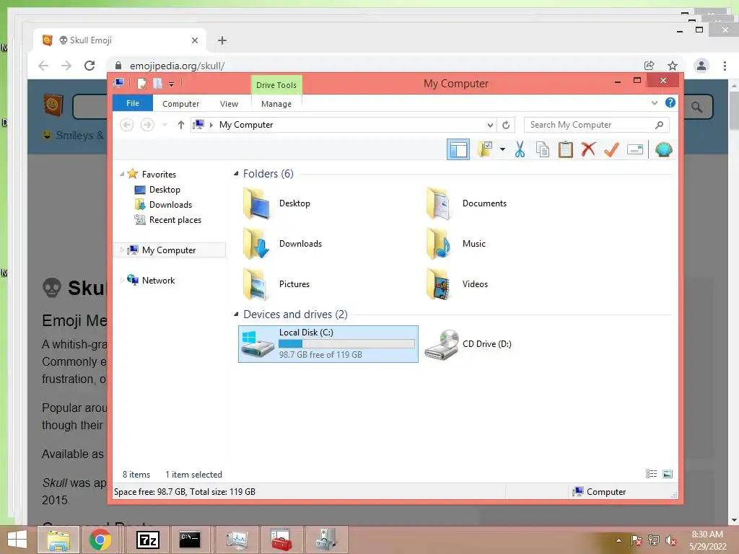Click the muted volume tray icon
The height and width of the screenshot is (554, 739).
pyautogui.click(x=671, y=540)
